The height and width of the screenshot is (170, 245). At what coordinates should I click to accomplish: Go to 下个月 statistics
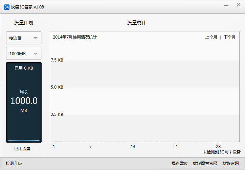(229, 37)
